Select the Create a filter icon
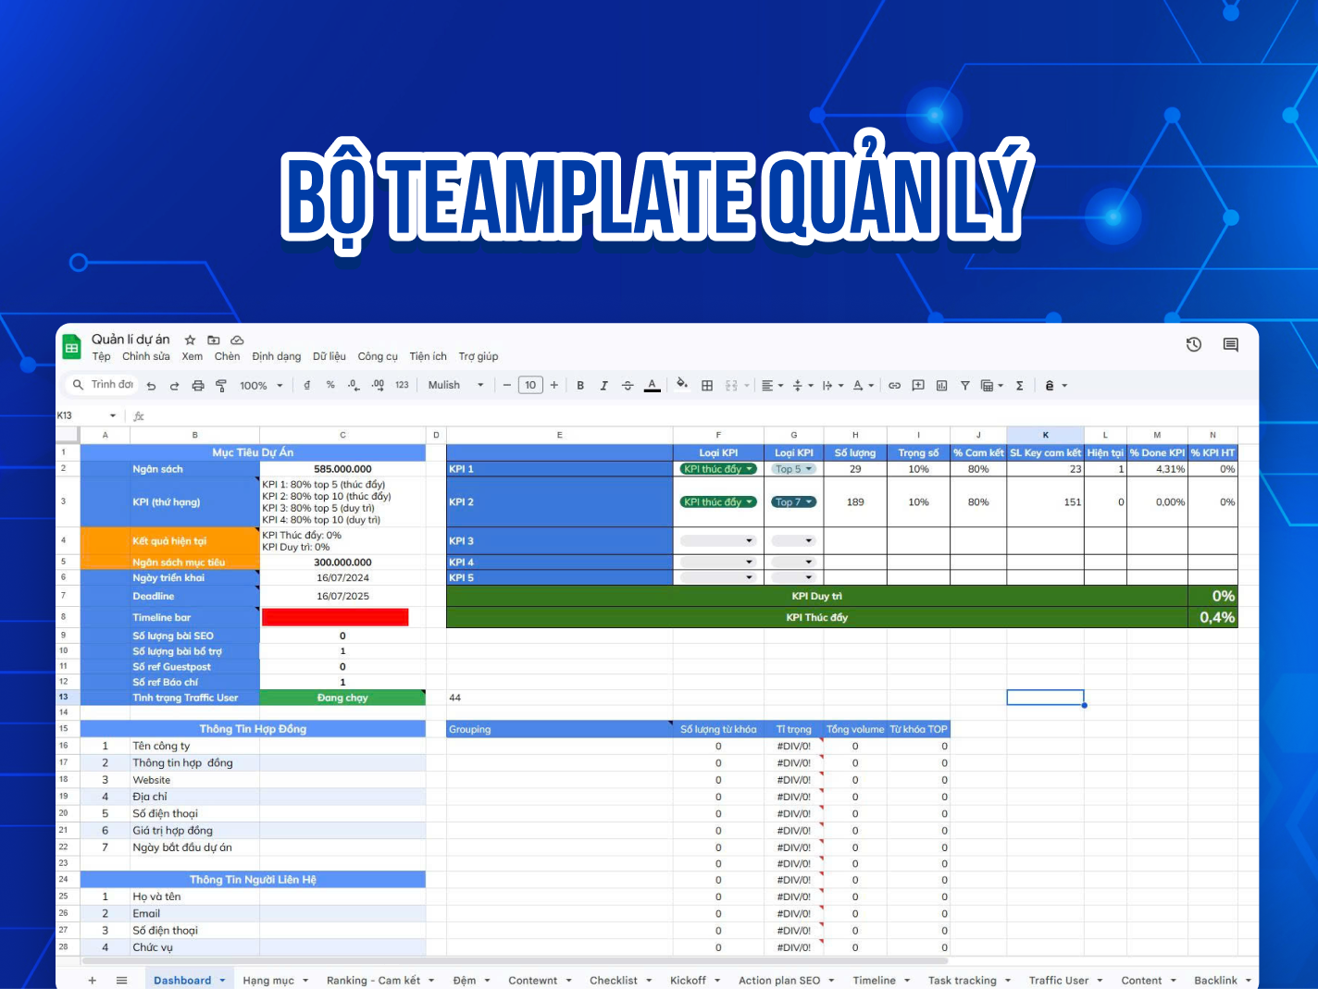This screenshot has height=989, width=1318. pyautogui.click(x=964, y=385)
